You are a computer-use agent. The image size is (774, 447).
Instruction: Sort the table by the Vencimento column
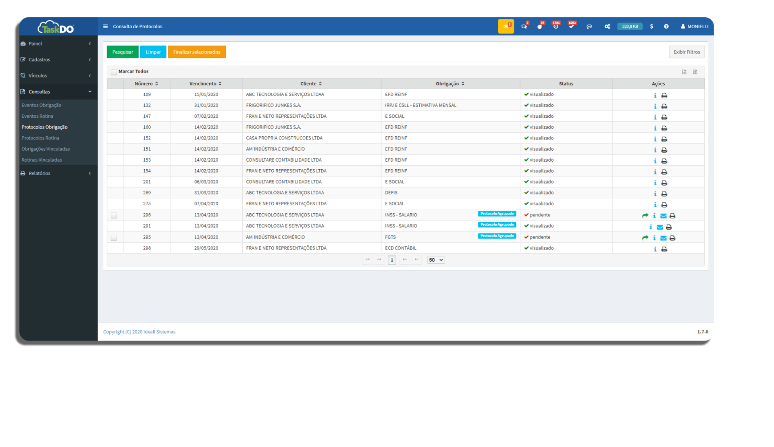pos(206,84)
